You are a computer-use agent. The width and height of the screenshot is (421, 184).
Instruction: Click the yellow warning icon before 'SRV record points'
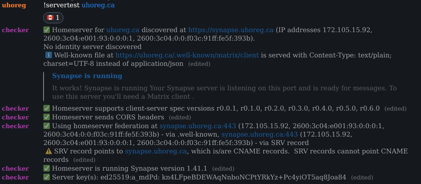pos(49,151)
